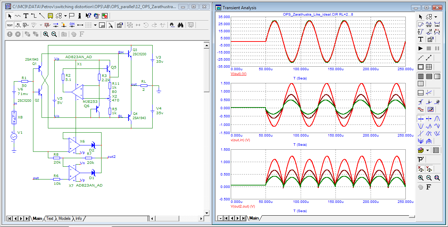Zoom in on the schematic
This screenshot has width=448, height=227.
click(x=46, y=34)
